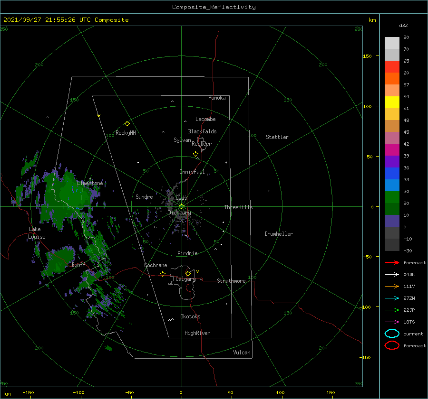Viewport: 428px width, 399px height.
Task: Click the yellow diamond marker below RedDeer
Action: [x=195, y=154]
